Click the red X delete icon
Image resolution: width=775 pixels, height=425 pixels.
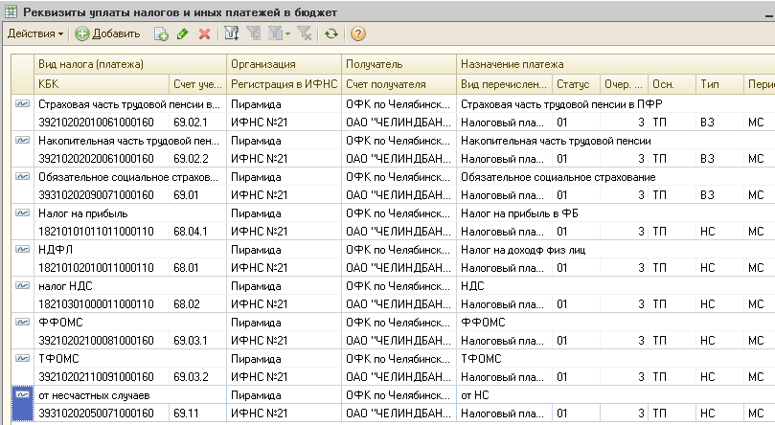[x=204, y=34]
